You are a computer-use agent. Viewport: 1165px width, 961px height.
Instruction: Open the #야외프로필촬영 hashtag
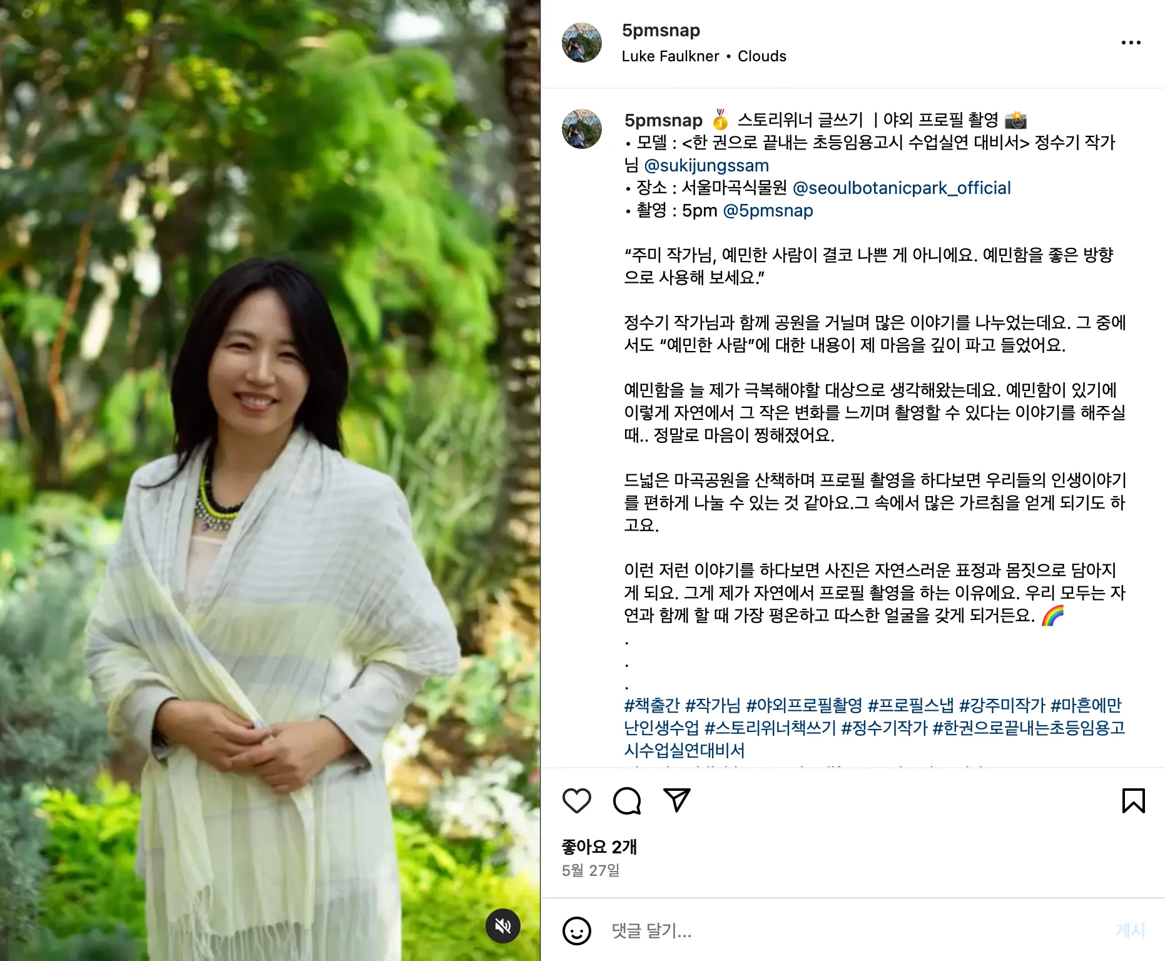click(x=804, y=705)
